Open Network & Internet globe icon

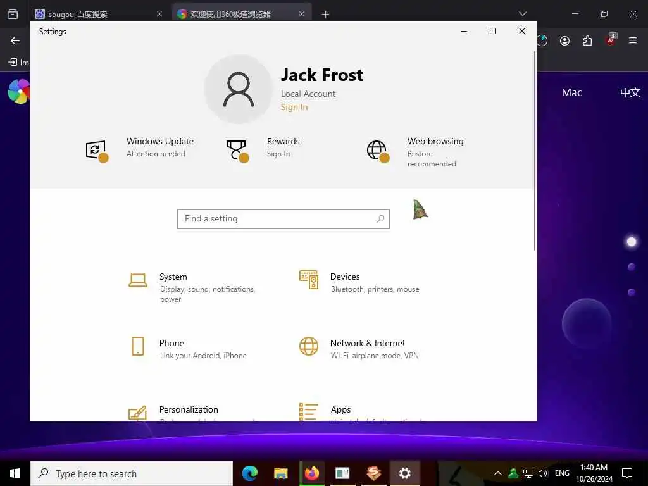[309, 346]
